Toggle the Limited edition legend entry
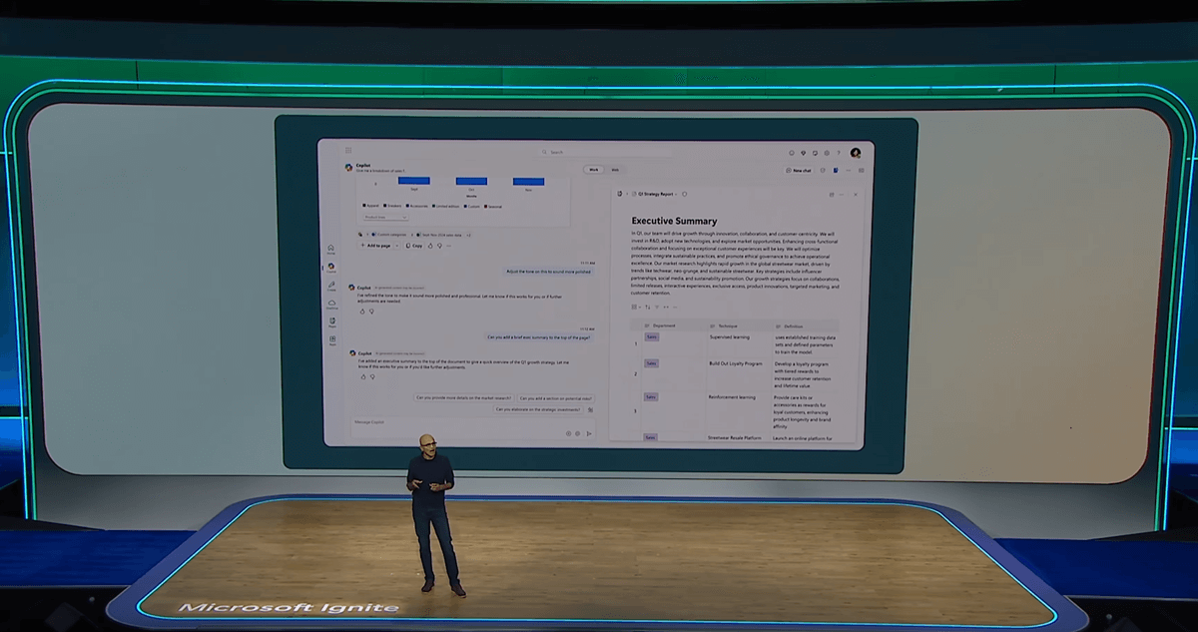 point(446,206)
